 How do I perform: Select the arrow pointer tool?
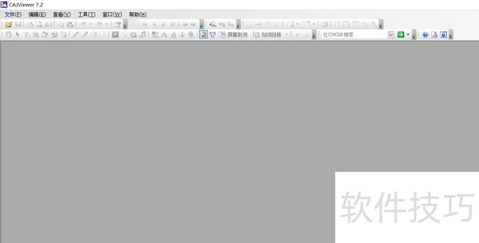(18, 35)
